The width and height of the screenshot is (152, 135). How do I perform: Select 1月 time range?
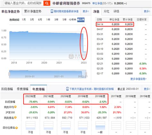pyautogui.click(x=24, y=20)
